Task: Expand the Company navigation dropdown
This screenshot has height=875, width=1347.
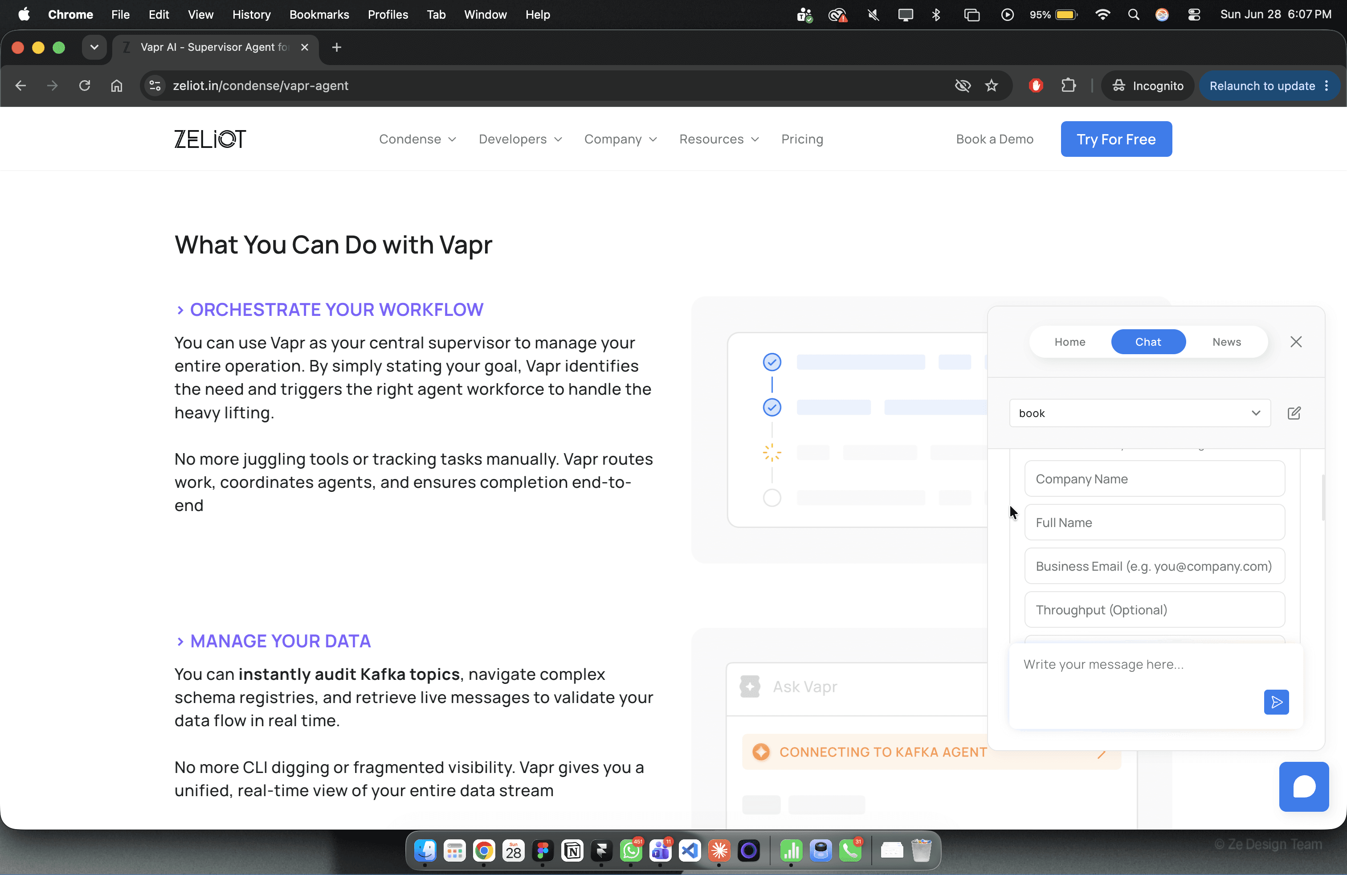Action: [x=620, y=139]
